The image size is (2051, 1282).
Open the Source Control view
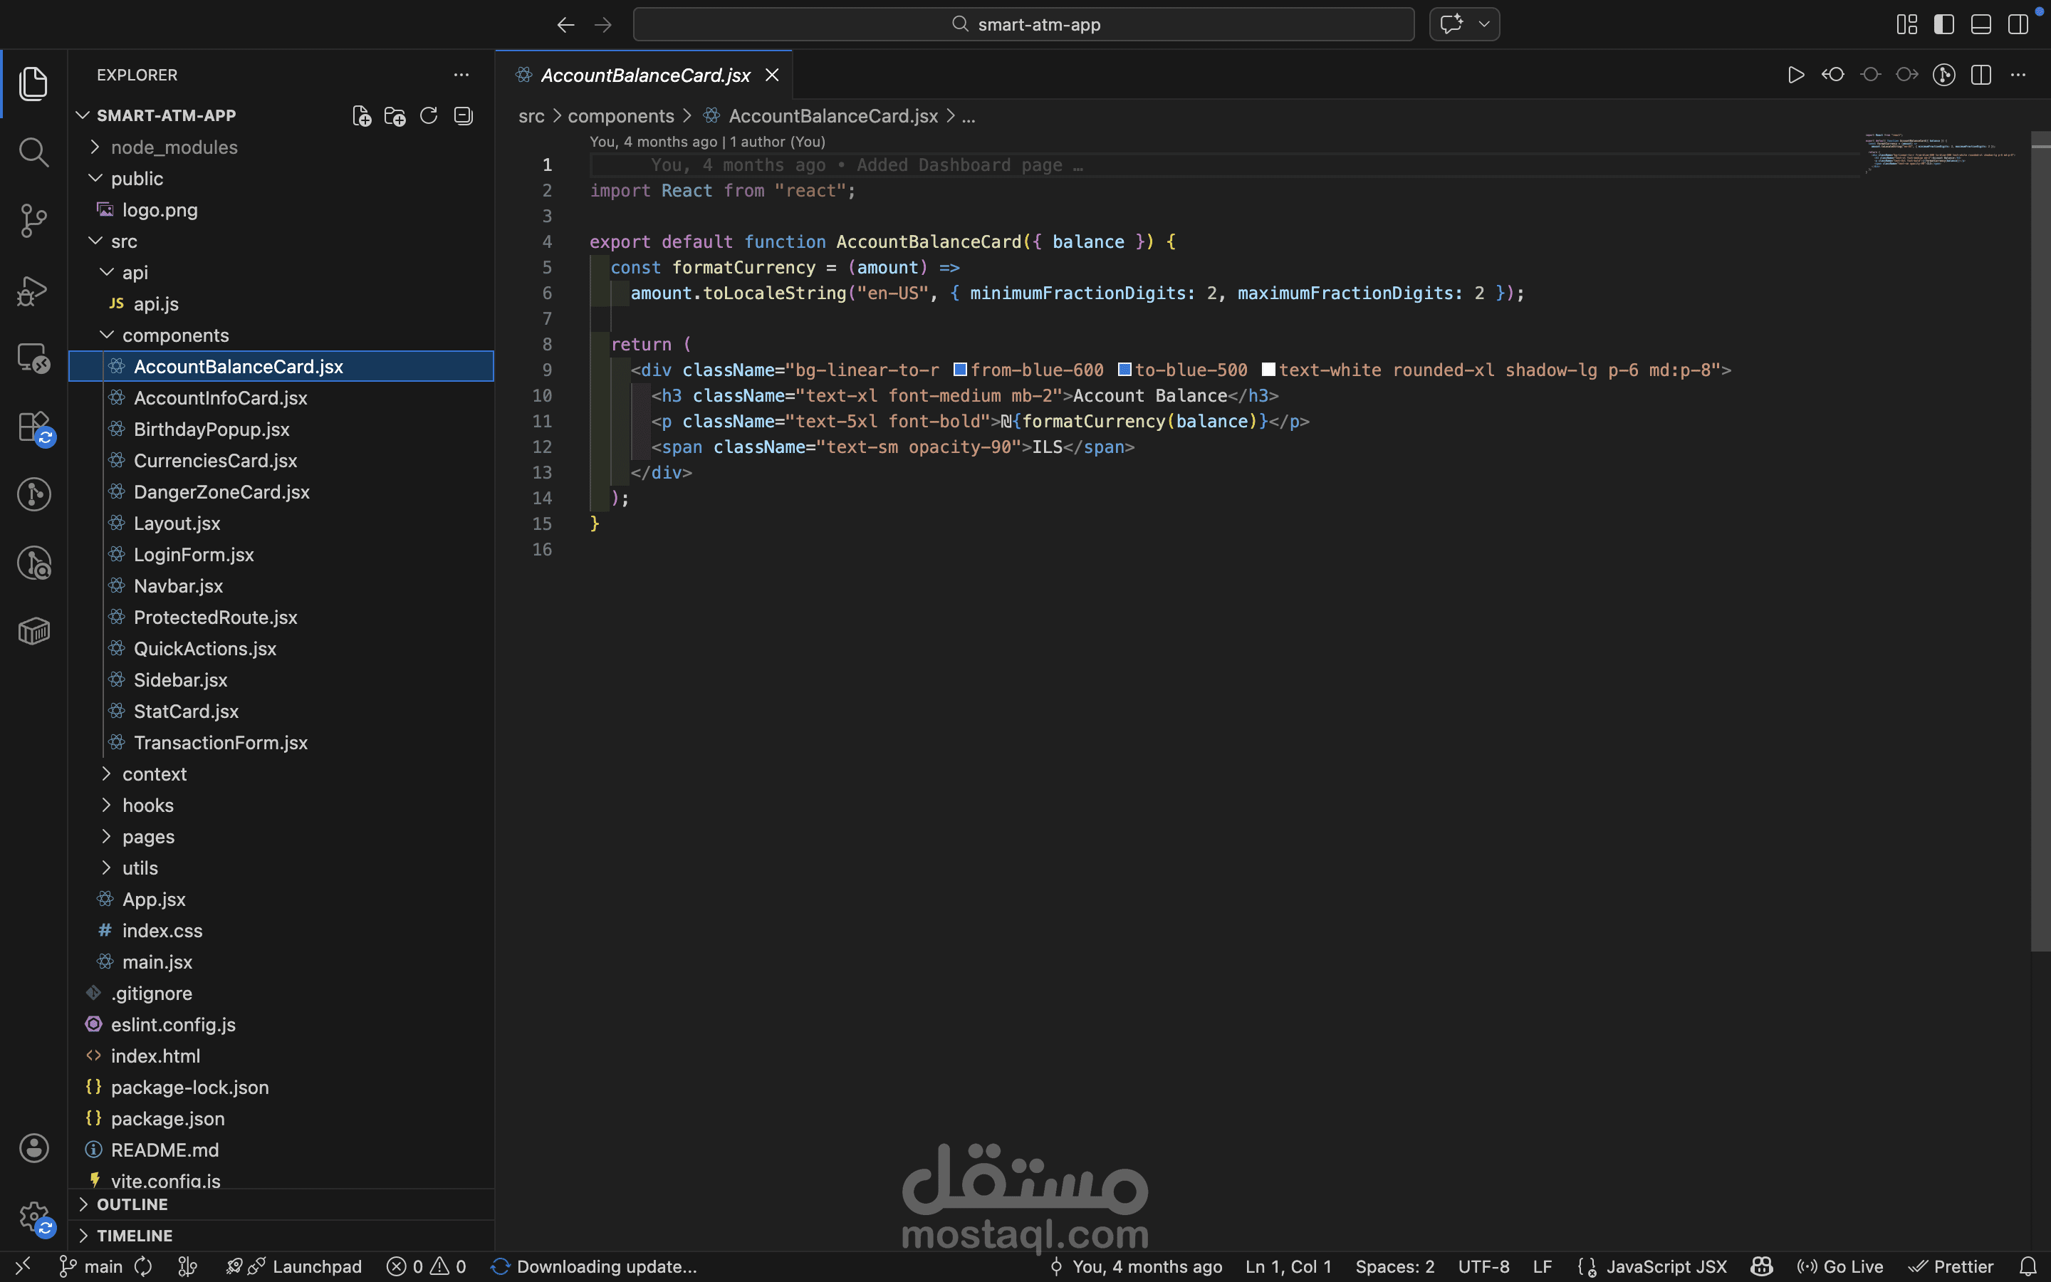[33, 221]
